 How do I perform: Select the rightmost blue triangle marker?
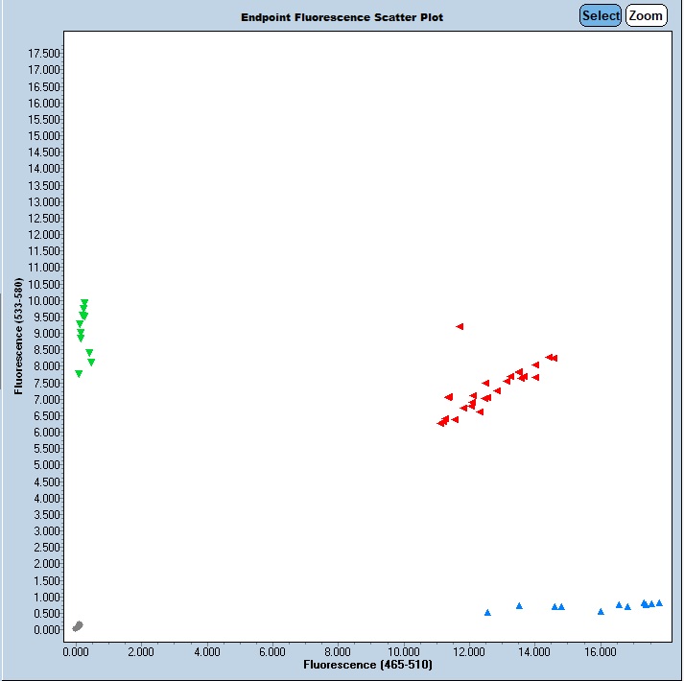point(659,603)
